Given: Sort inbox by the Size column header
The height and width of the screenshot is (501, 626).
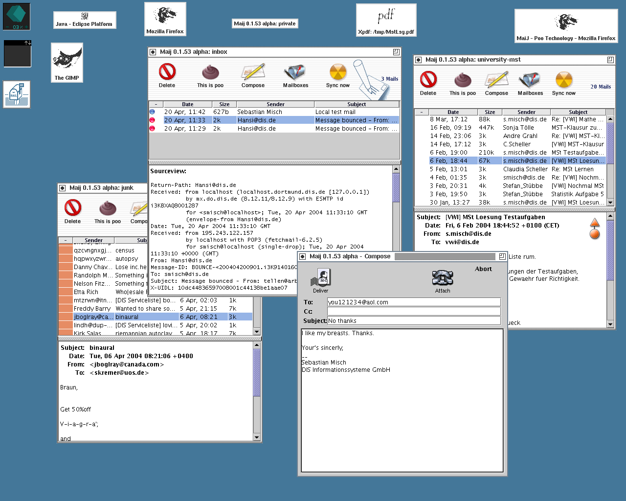Looking at the screenshot, I should 224,104.
